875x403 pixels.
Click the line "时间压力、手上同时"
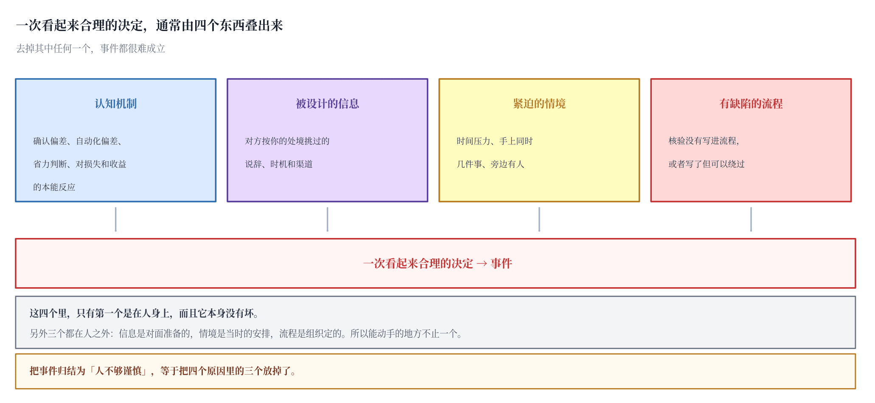coord(495,141)
